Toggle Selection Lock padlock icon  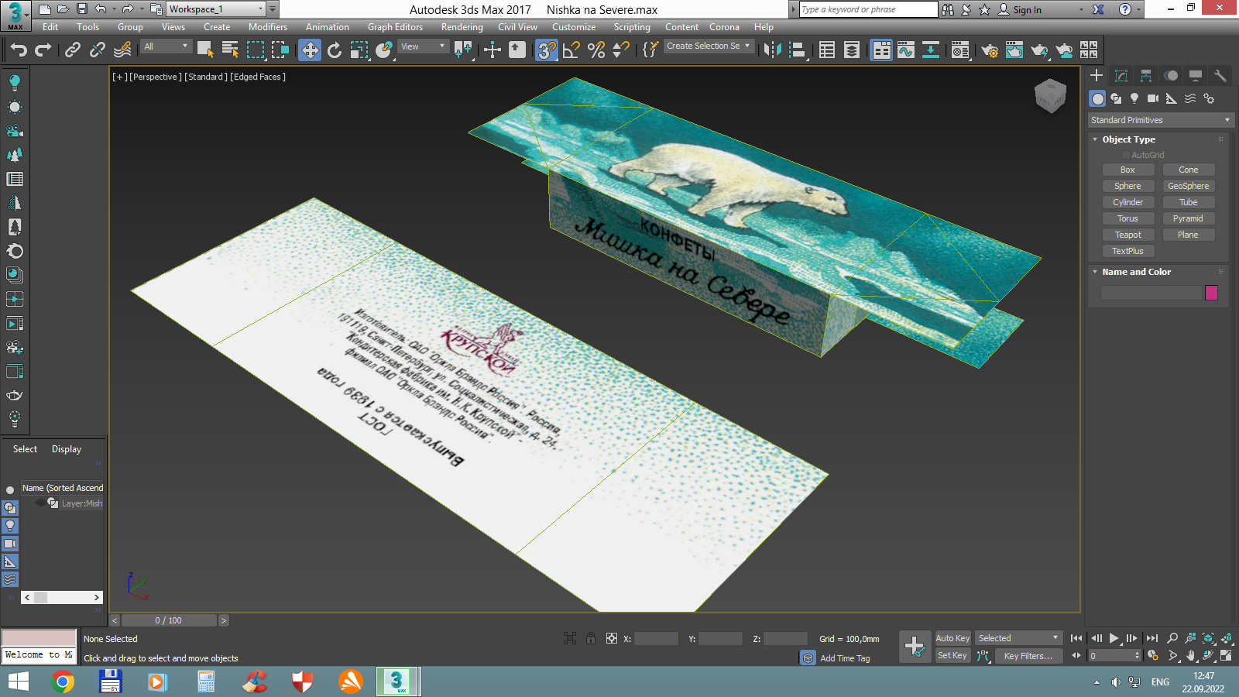[591, 638]
